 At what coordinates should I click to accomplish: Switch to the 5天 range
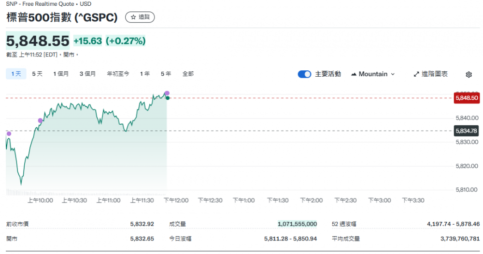pyautogui.click(x=37, y=74)
